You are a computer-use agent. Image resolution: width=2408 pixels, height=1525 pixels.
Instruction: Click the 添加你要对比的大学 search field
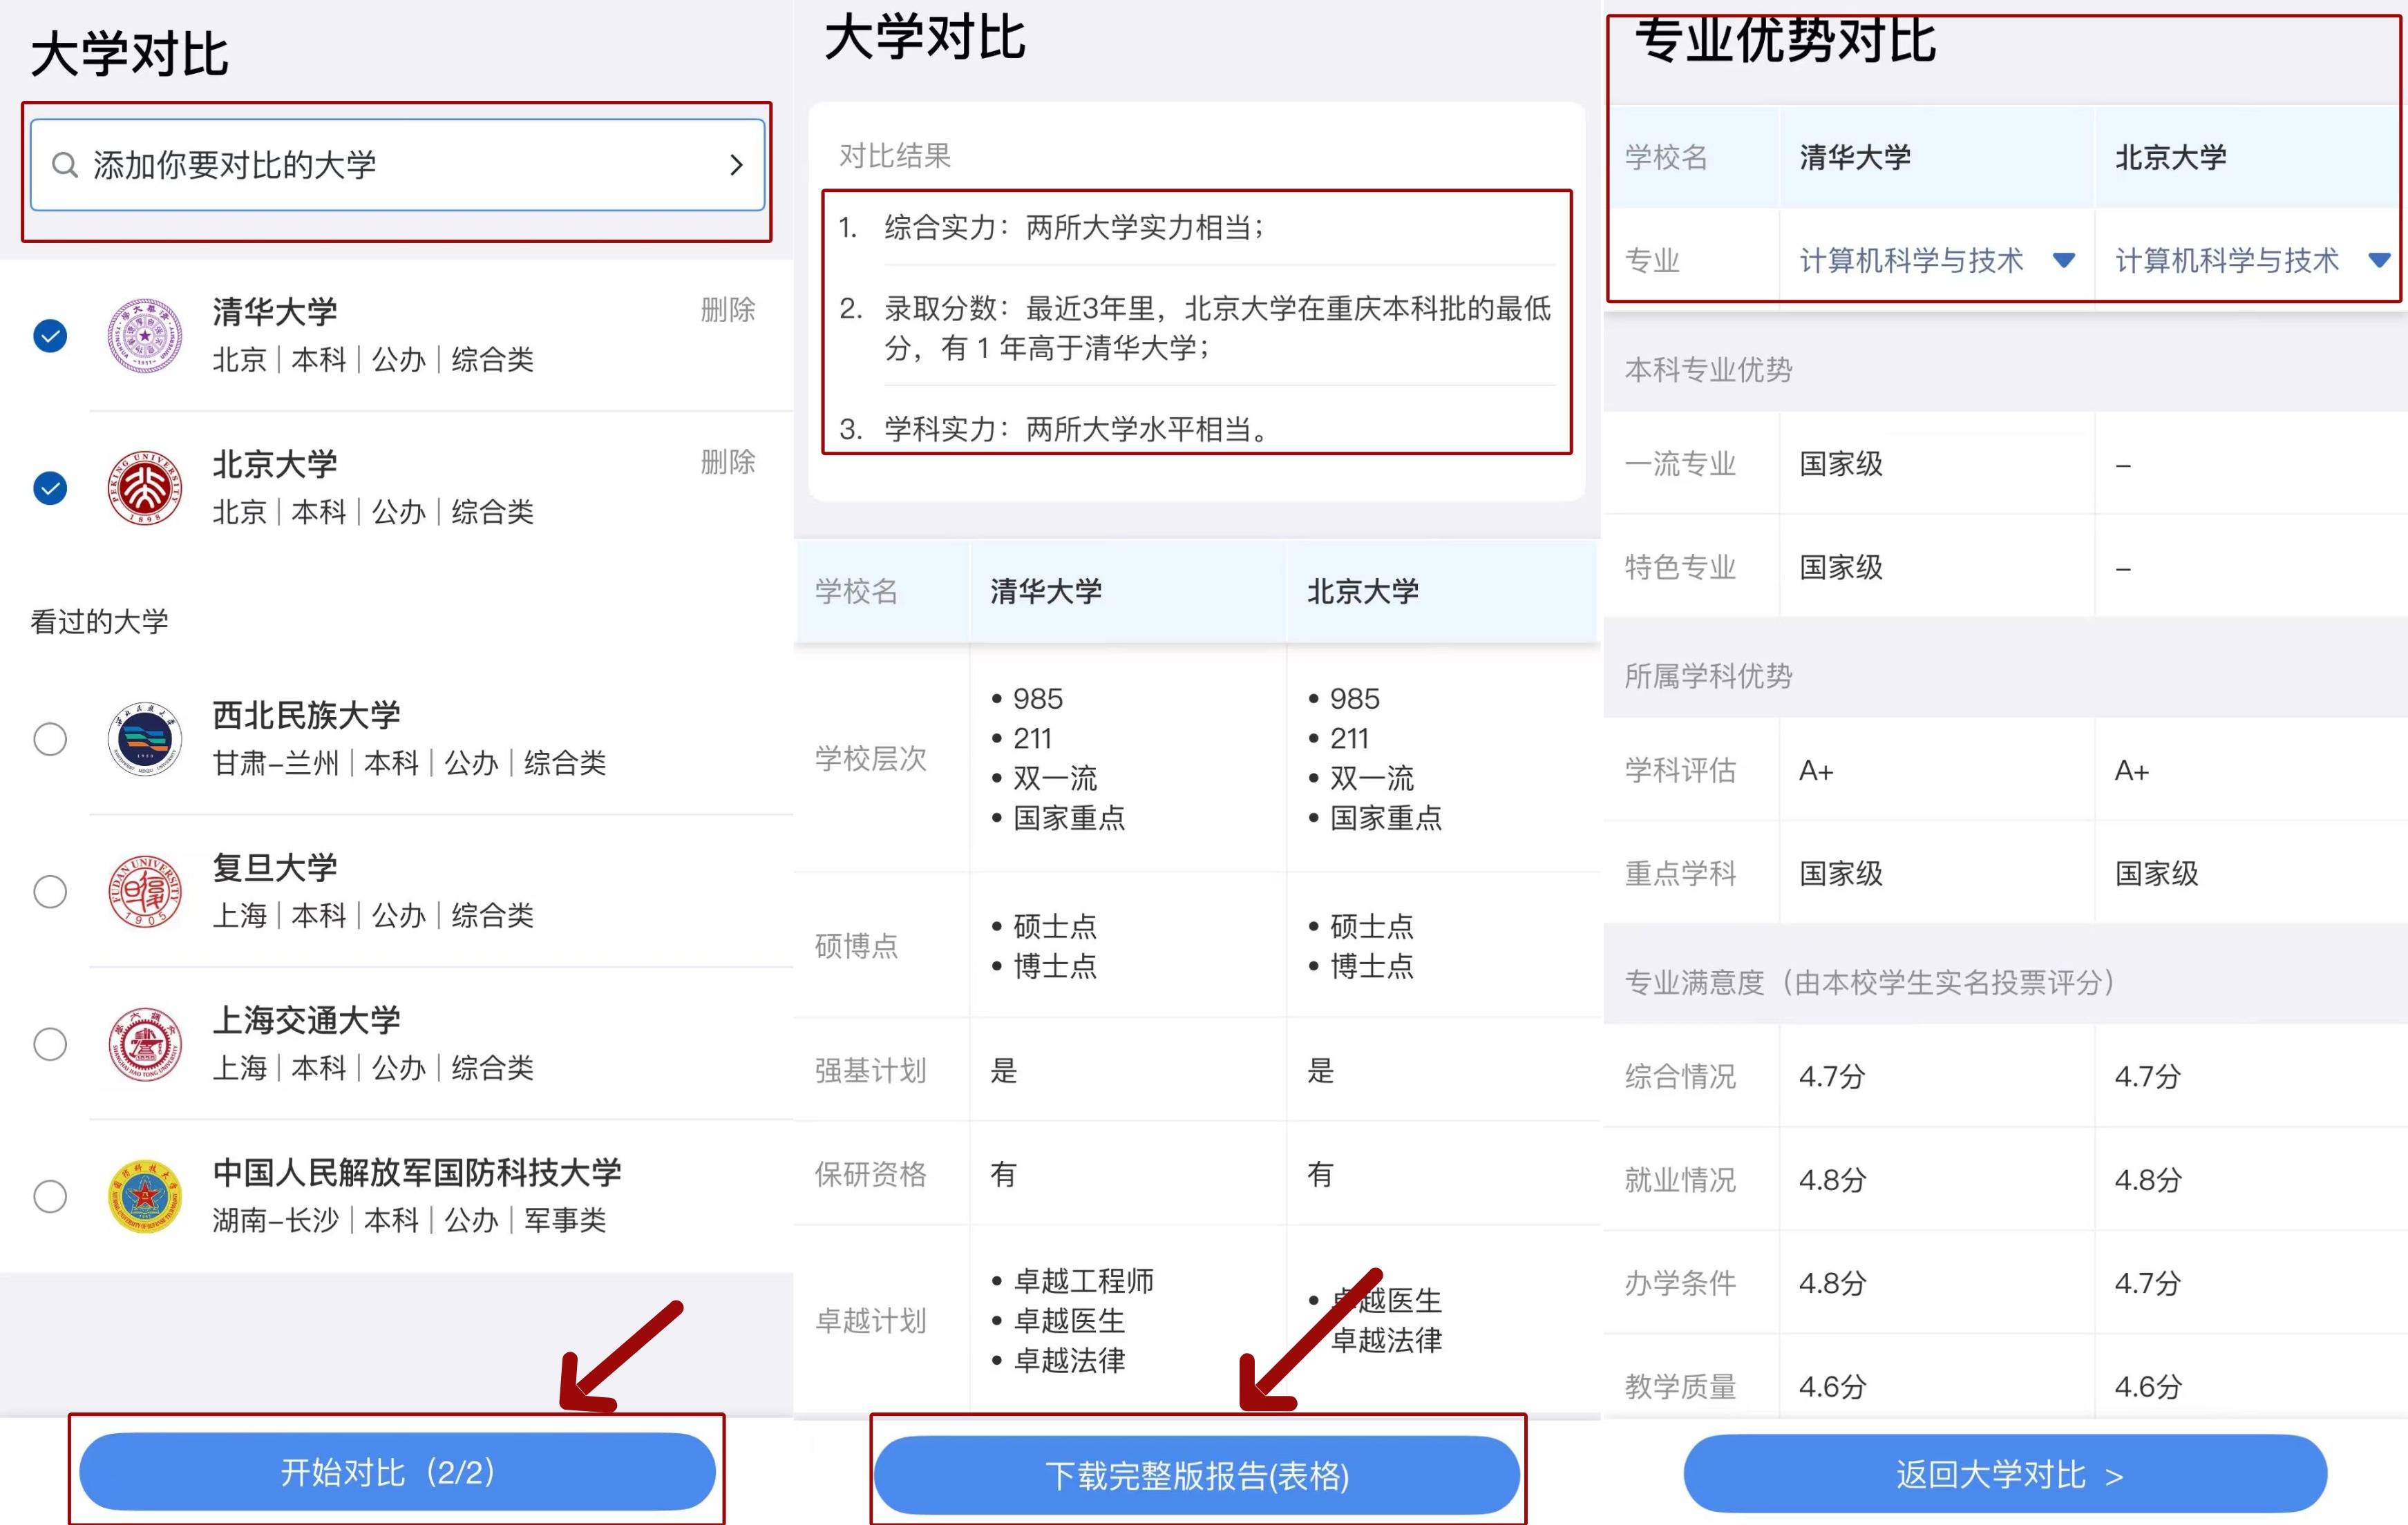398,165
